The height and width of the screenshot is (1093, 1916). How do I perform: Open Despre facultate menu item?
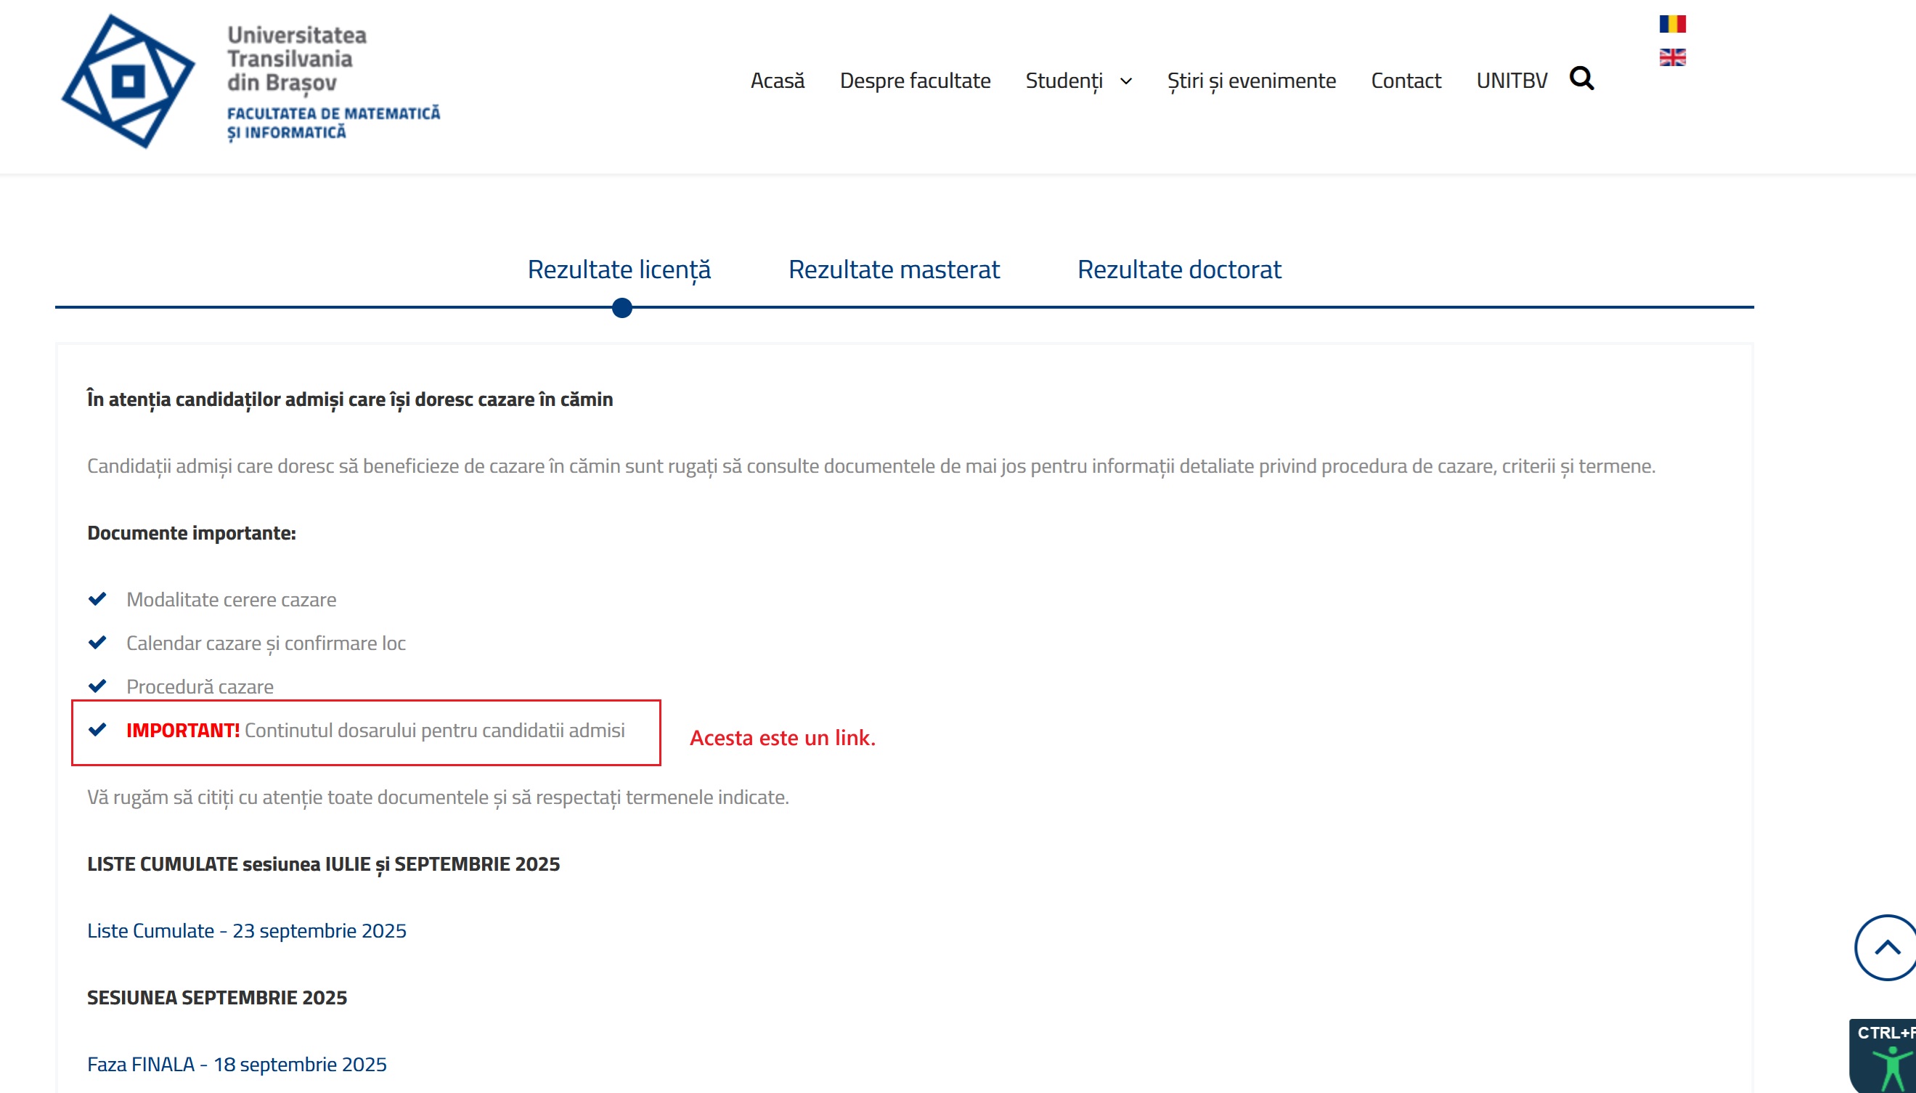915,81
